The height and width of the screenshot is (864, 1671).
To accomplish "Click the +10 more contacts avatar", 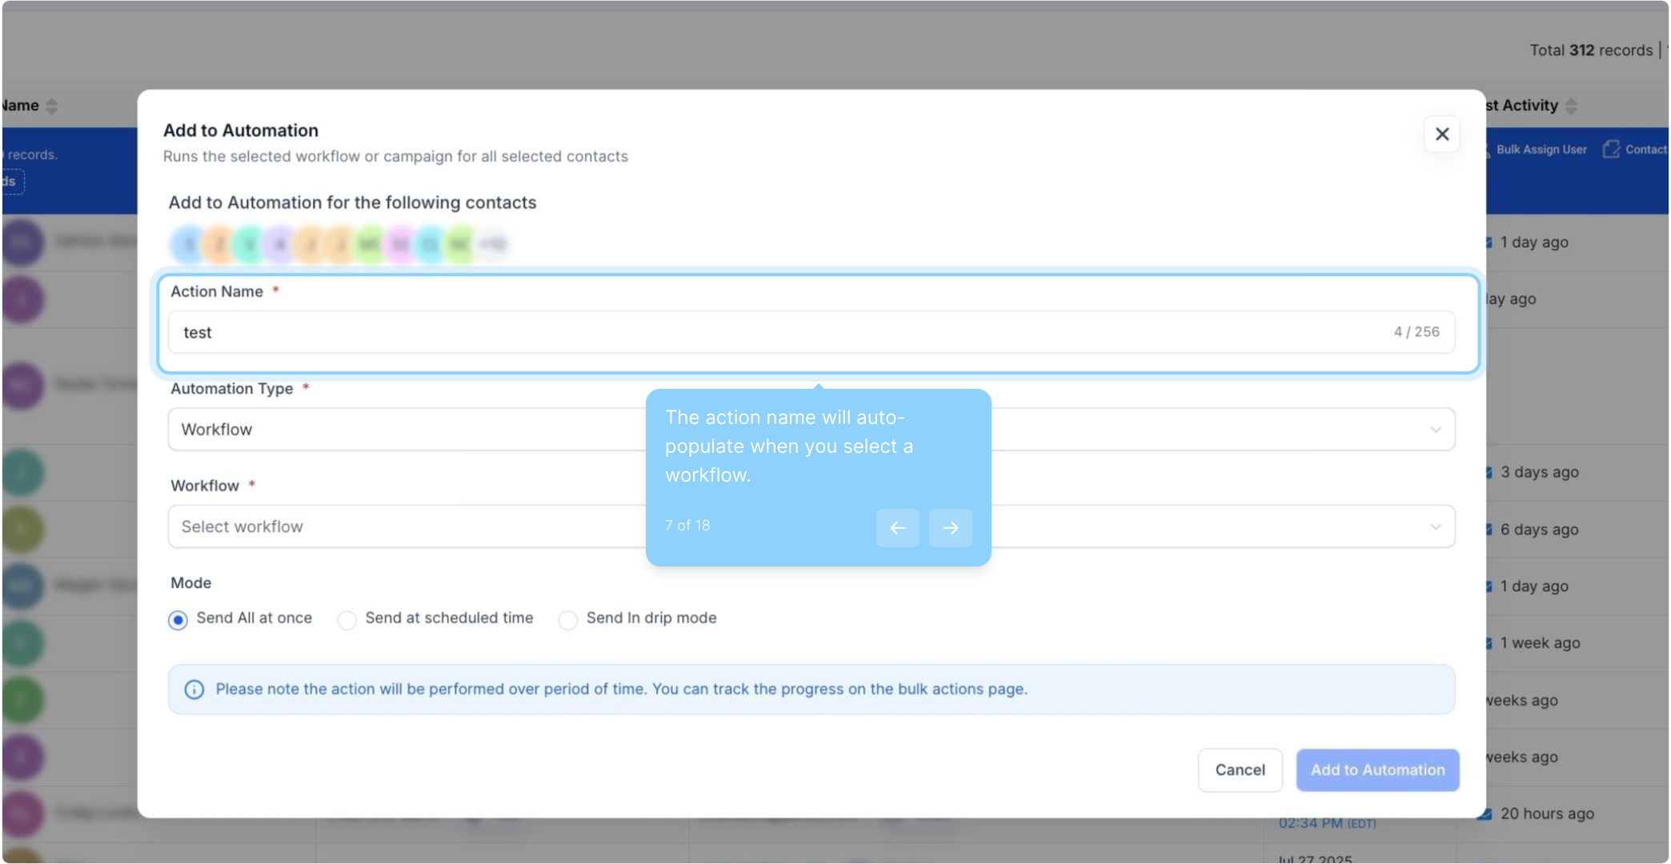I will pyautogui.click(x=493, y=244).
